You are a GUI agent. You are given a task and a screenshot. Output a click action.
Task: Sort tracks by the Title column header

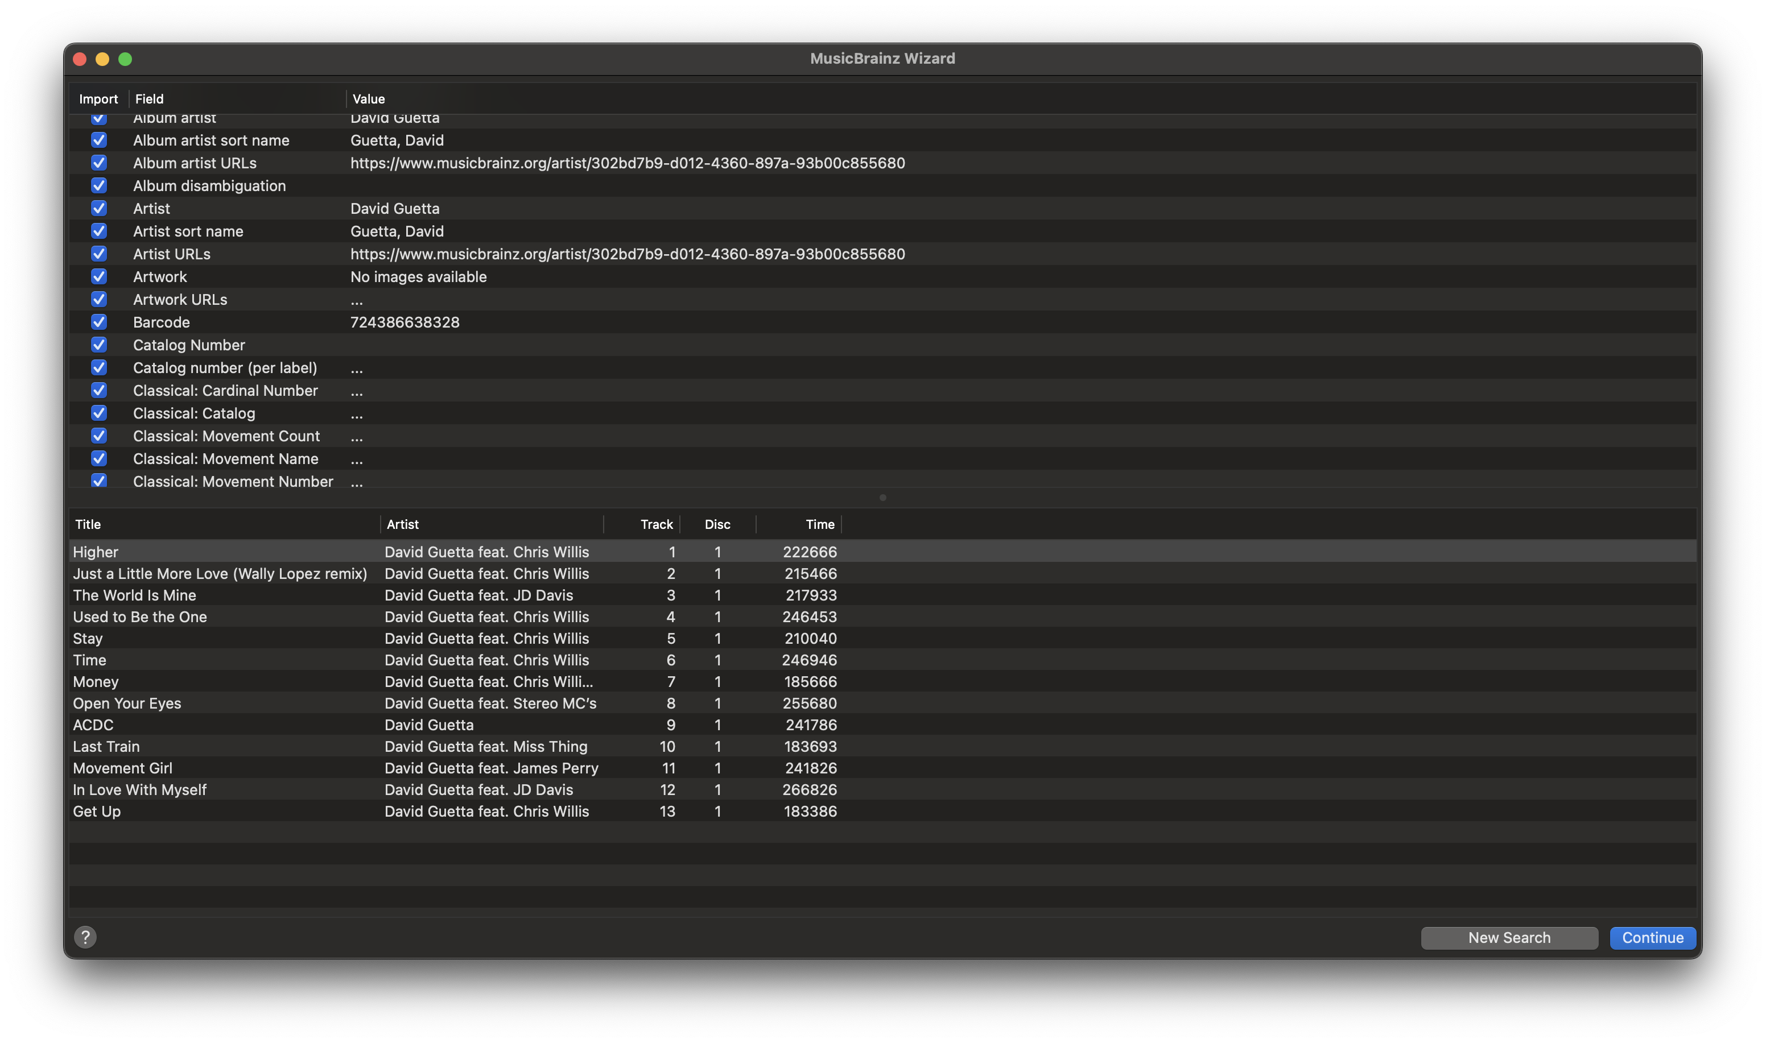224,524
